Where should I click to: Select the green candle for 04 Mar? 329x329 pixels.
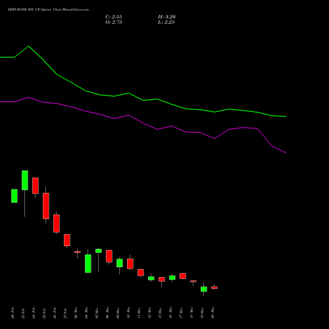[x=88, y=263]
